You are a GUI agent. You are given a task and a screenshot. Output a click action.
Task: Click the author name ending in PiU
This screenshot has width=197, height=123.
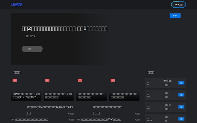point(31,36)
